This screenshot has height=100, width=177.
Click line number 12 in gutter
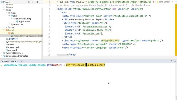click(49, 41)
